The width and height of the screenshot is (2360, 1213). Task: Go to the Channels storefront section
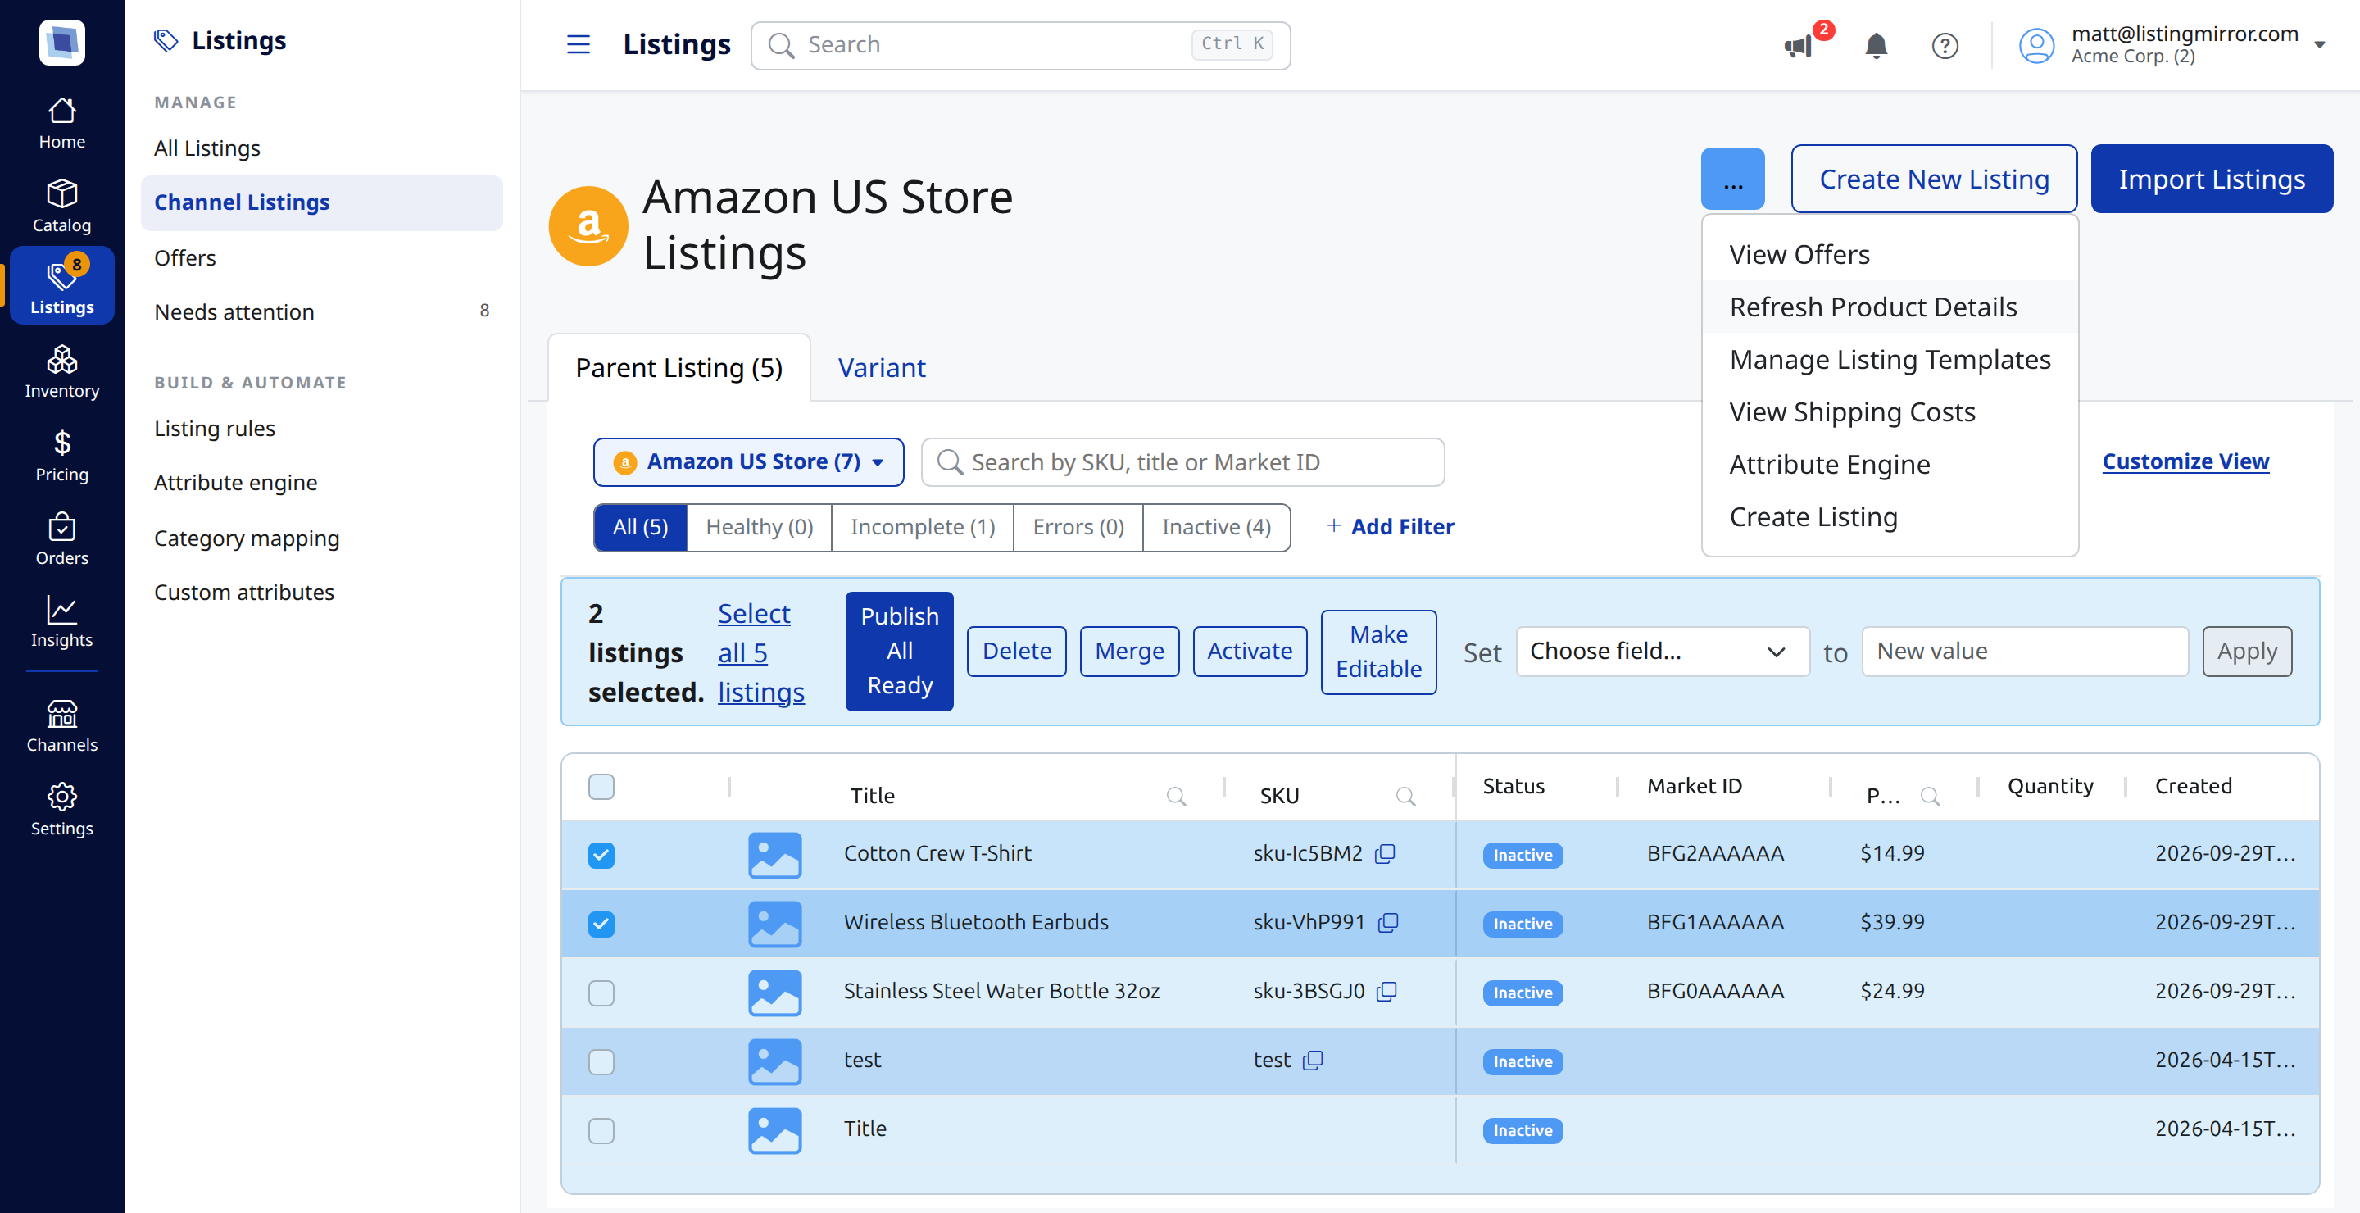click(61, 726)
